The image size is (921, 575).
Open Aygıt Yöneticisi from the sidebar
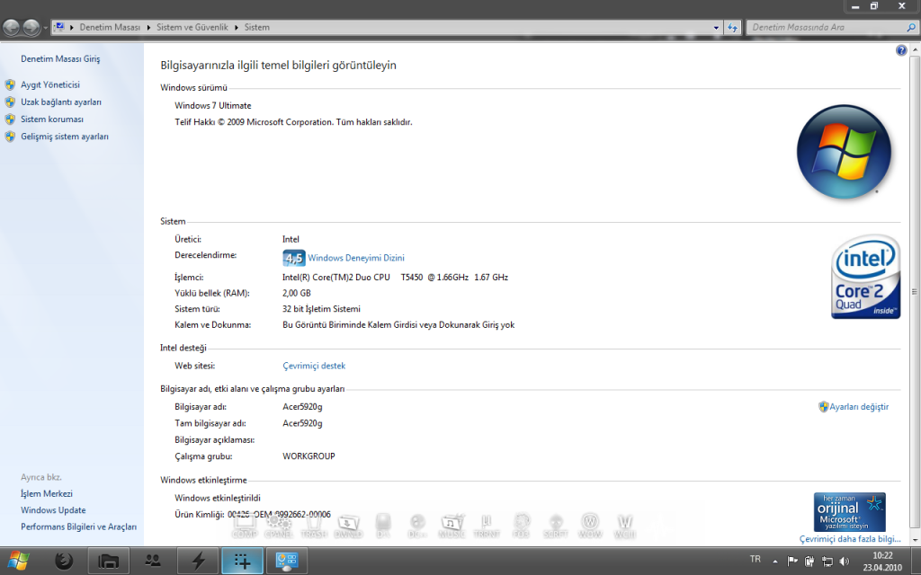50,84
